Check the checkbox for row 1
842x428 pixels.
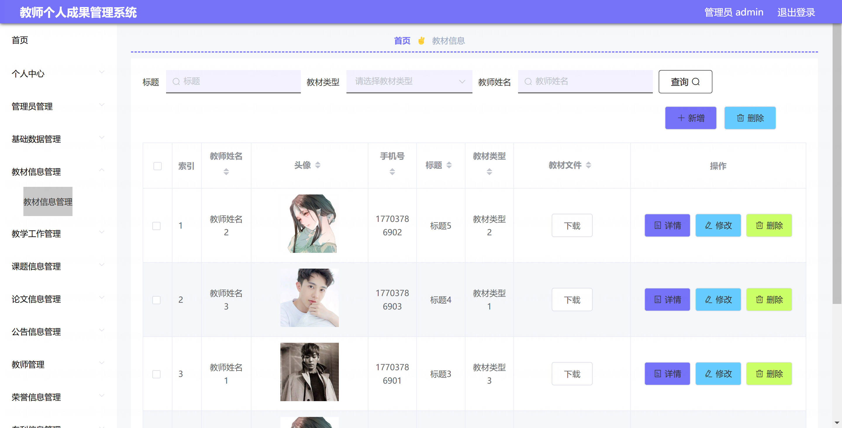point(157,226)
